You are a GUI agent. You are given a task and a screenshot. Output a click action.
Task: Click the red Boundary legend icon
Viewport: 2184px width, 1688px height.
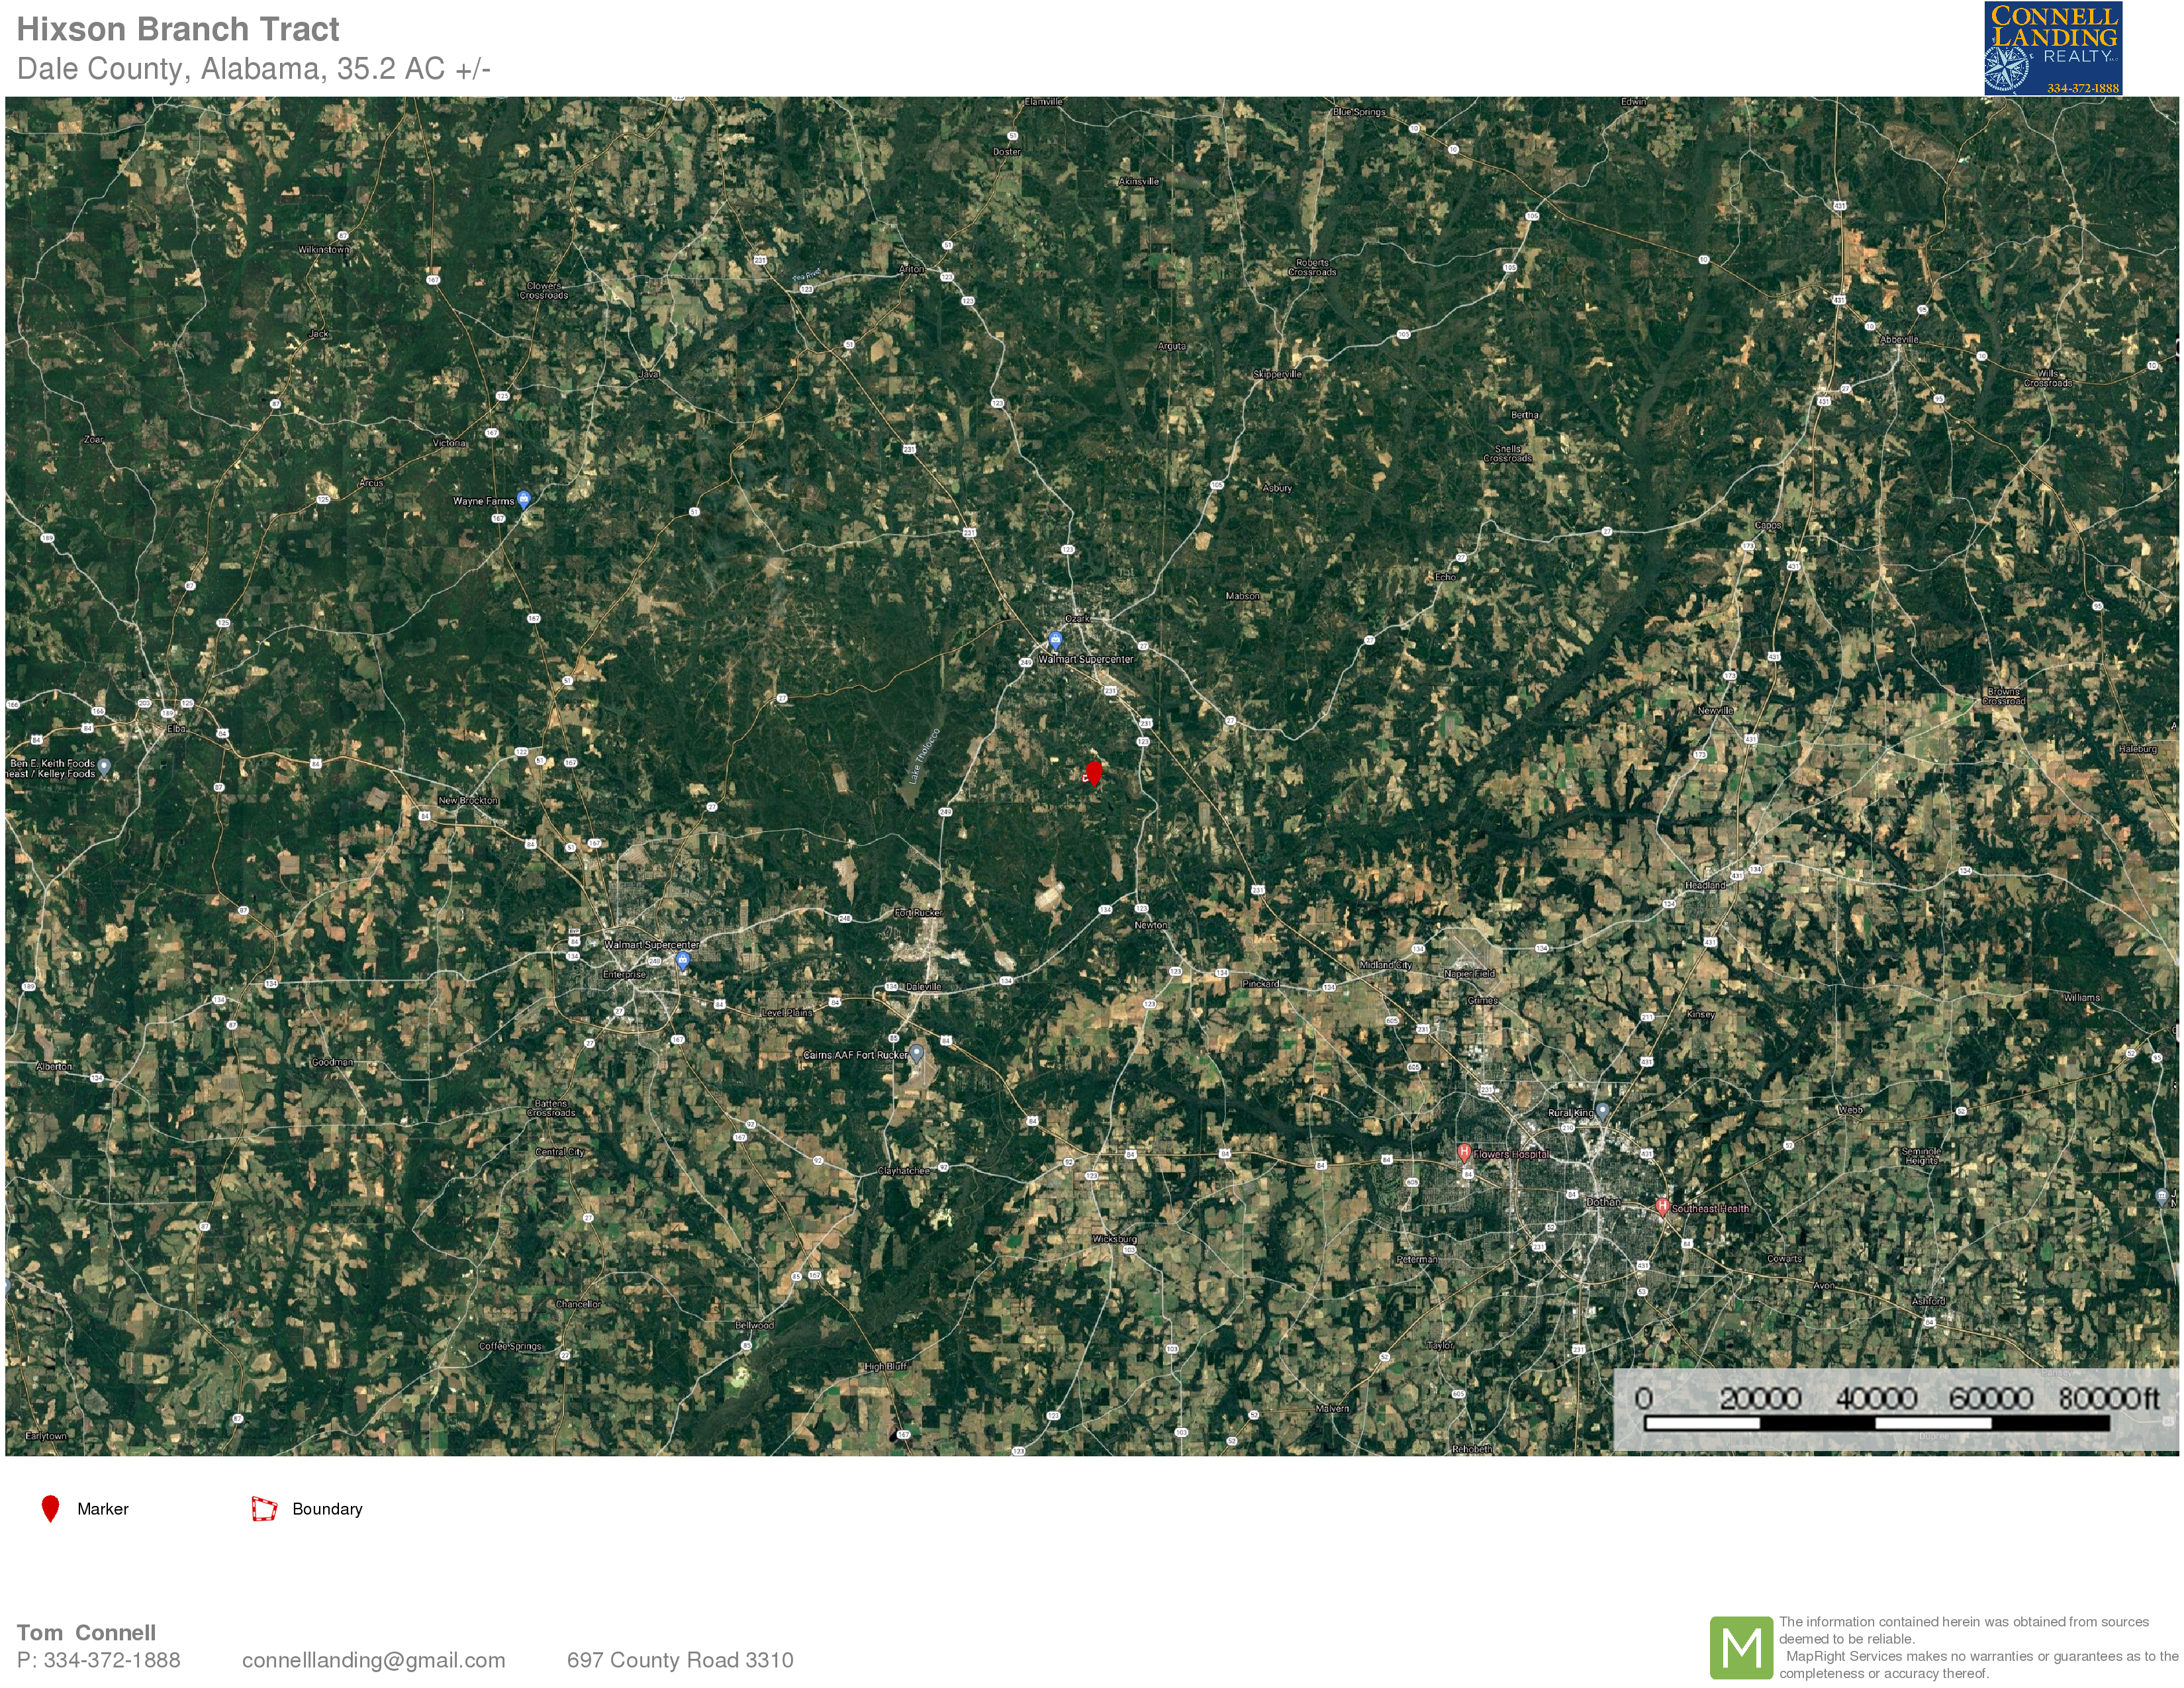(264, 1509)
